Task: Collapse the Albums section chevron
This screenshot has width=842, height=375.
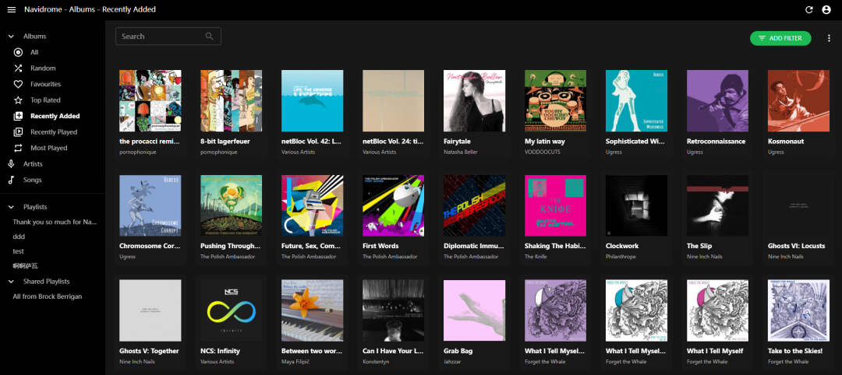Action: pos(11,37)
